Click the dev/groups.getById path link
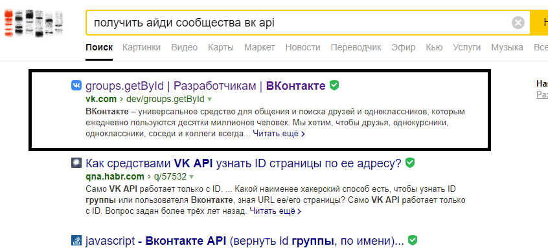The height and width of the screenshot is (248, 548). pyautogui.click(x=165, y=99)
